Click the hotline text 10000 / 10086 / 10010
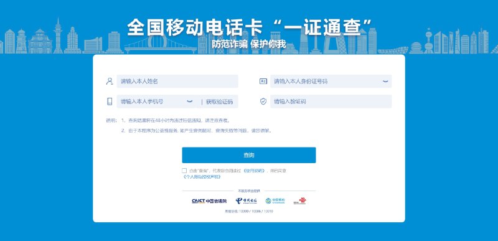498x241 pixels. (249, 211)
